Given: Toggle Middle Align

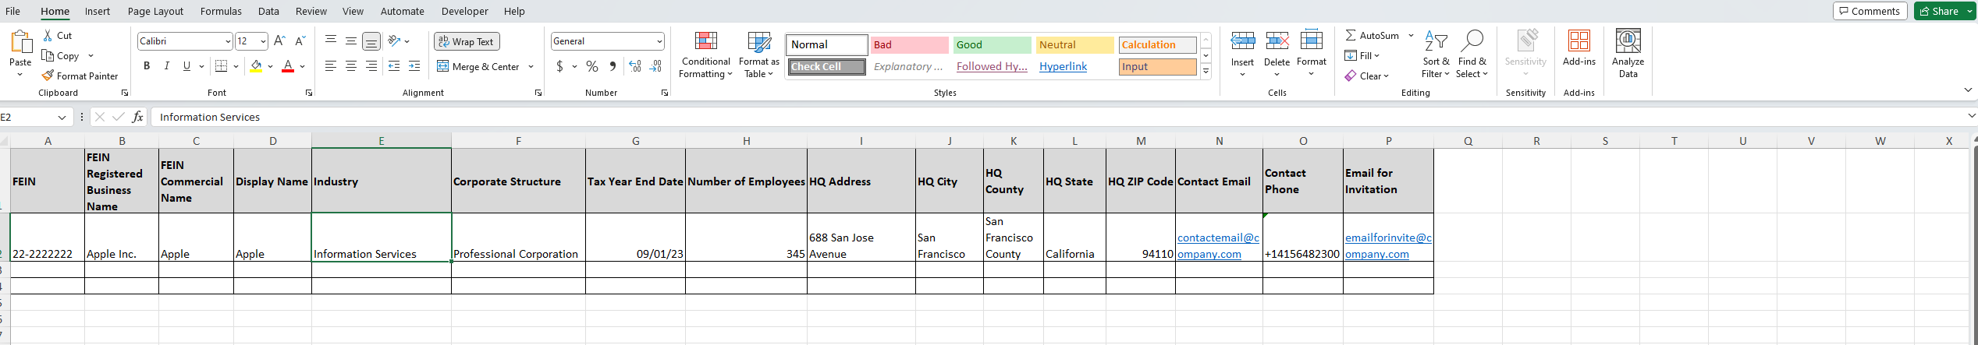Looking at the screenshot, I should [351, 40].
